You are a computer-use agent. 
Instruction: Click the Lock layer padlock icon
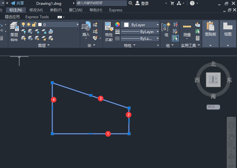(44, 31)
